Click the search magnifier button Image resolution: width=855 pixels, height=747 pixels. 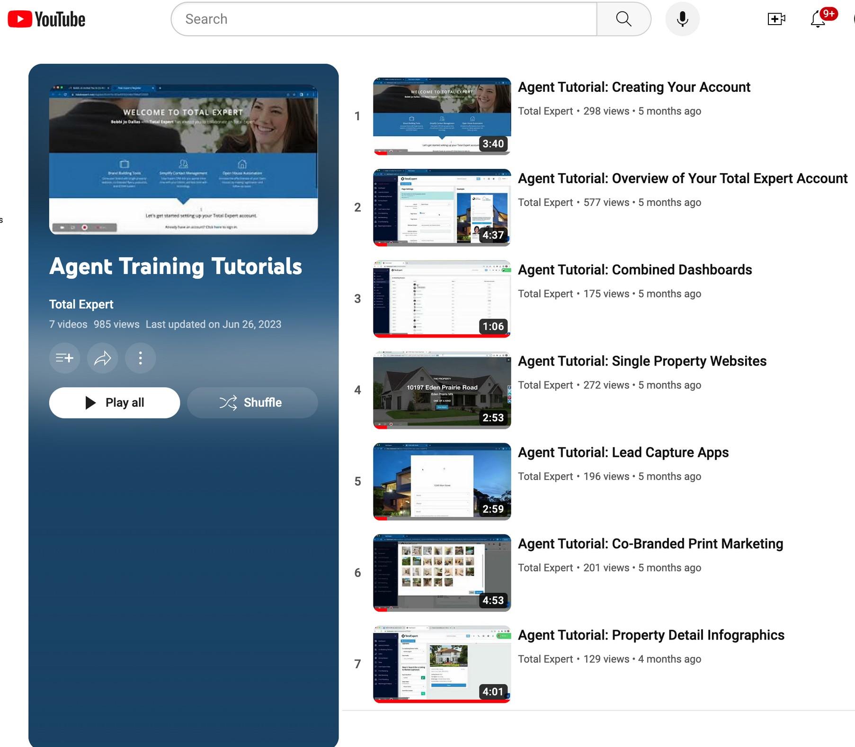(623, 19)
